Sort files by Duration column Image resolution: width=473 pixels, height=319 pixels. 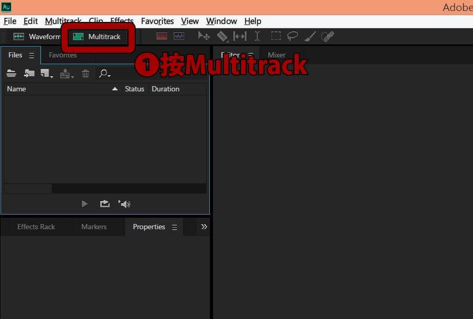tap(178, 89)
